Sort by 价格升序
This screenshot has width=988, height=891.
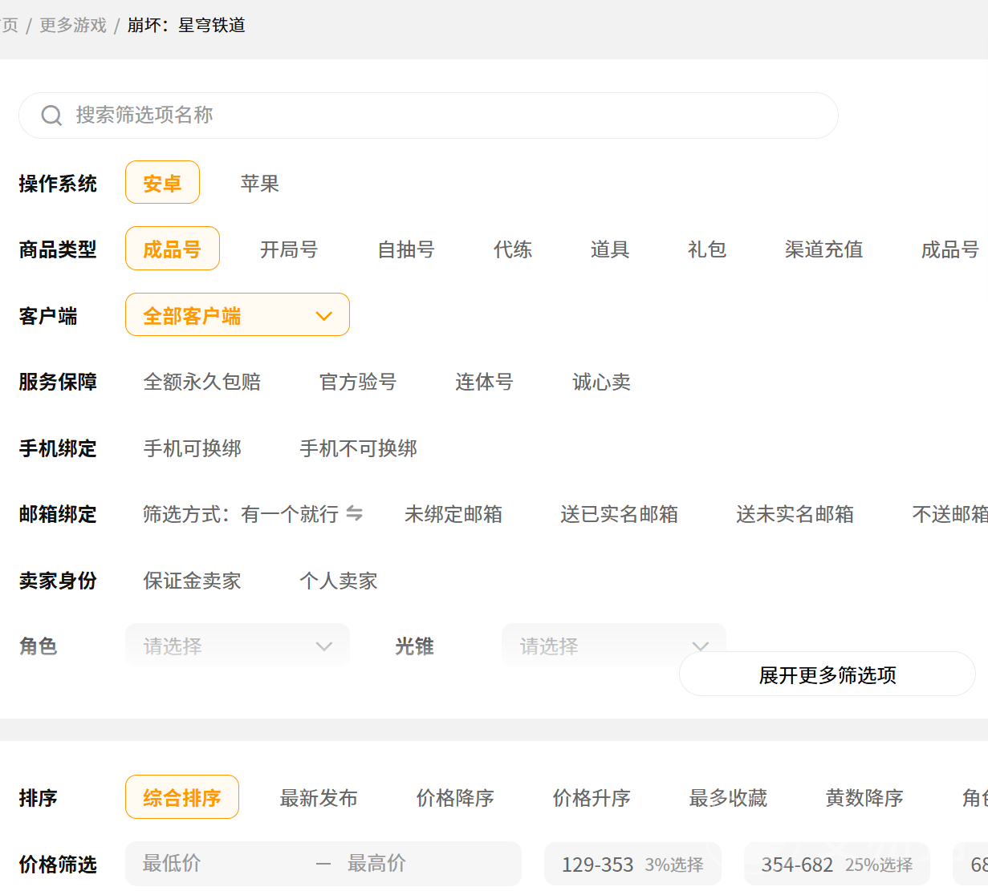point(591,798)
